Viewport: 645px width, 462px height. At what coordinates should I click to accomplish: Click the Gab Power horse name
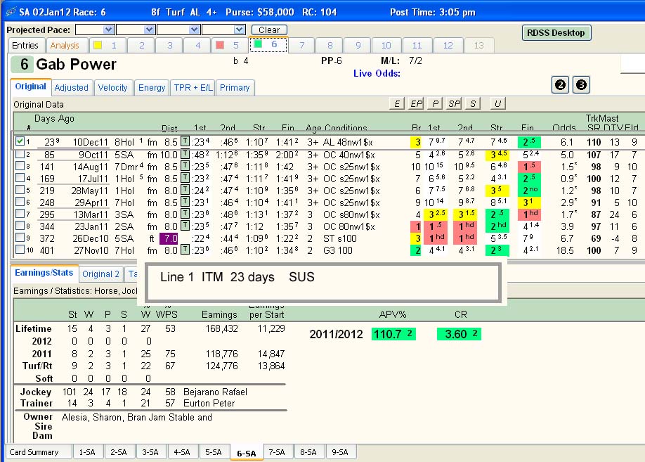tap(76, 64)
